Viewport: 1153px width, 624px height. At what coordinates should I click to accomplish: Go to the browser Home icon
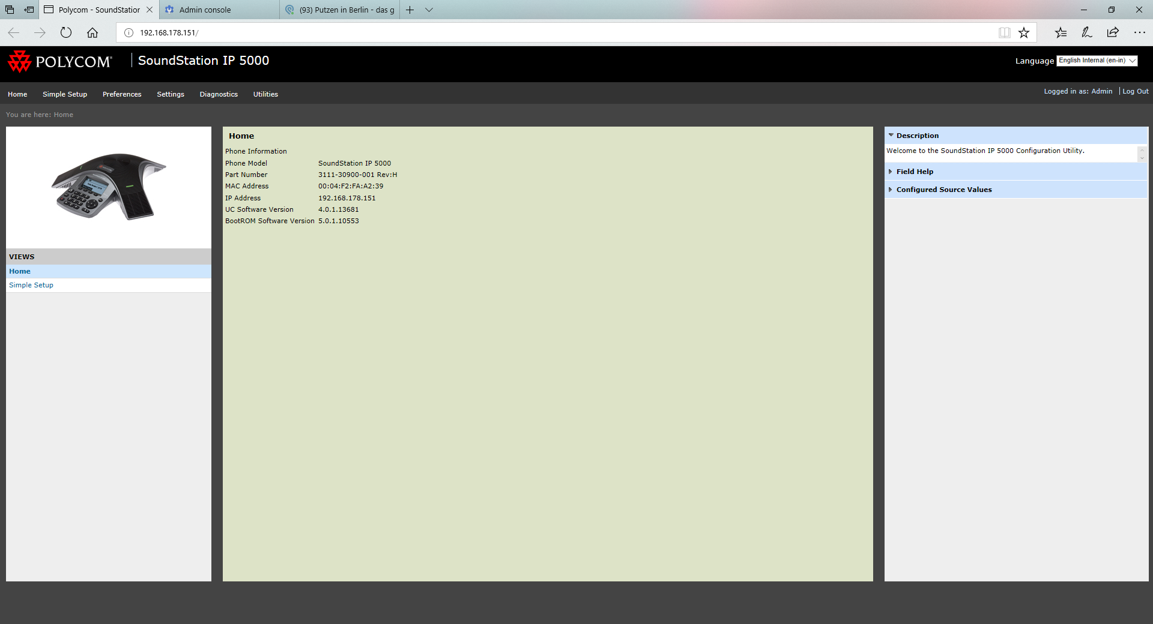(x=92, y=33)
